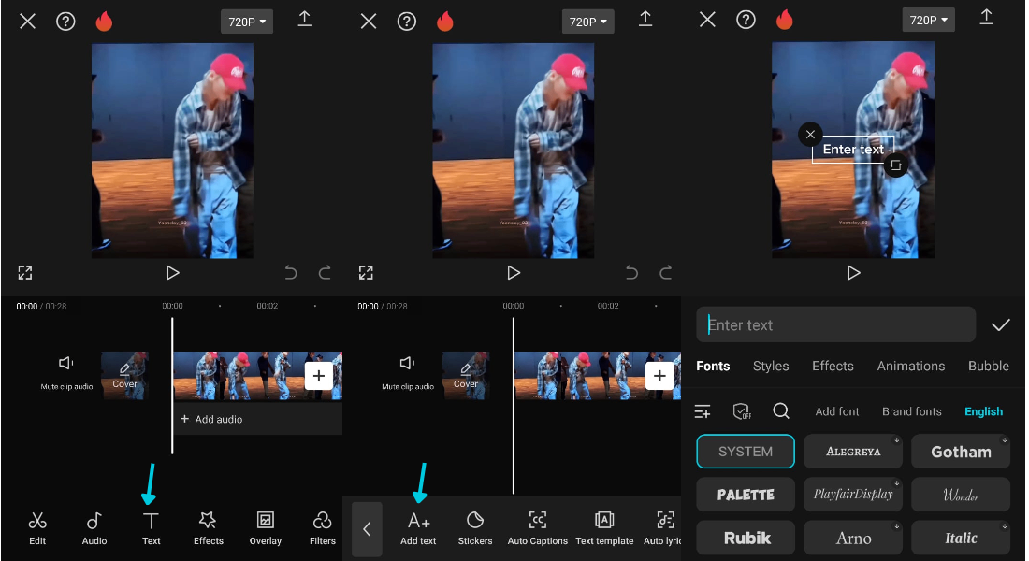Enter fullscreen preview in middle screen
The height and width of the screenshot is (561, 1029).
[366, 273]
